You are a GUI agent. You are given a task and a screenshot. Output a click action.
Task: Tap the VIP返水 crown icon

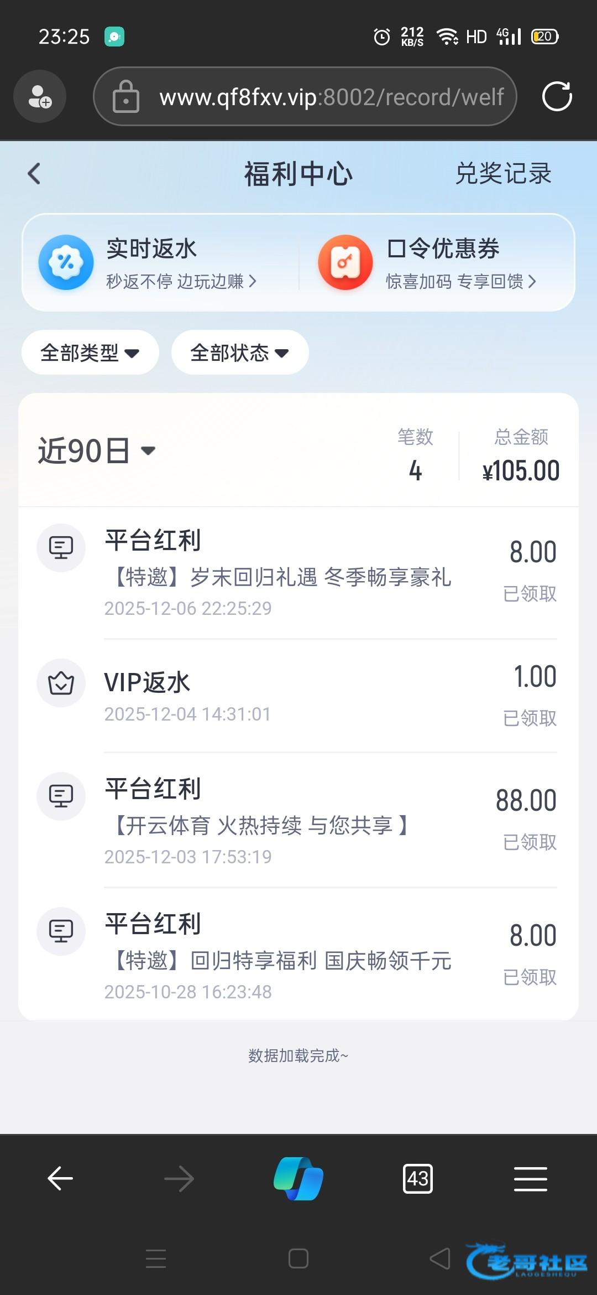click(x=61, y=683)
